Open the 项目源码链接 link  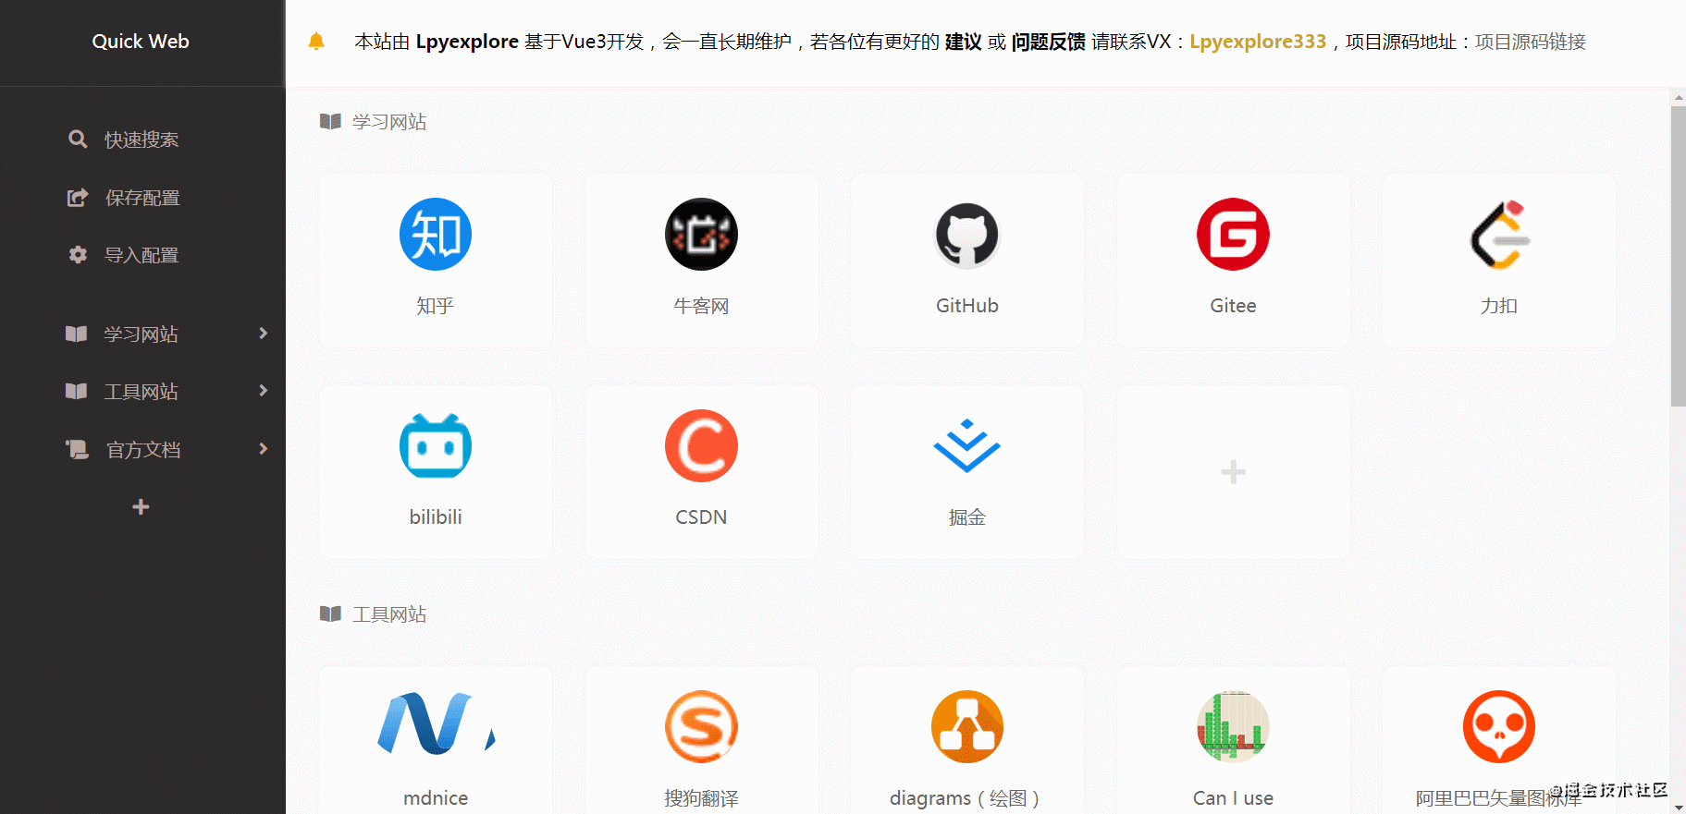(1530, 42)
